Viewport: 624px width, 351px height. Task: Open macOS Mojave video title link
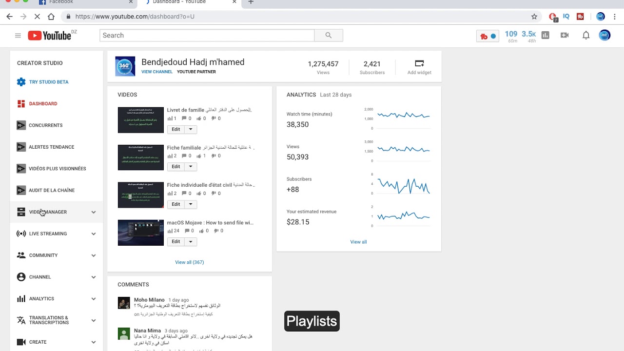pyautogui.click(x=210, y=223)
